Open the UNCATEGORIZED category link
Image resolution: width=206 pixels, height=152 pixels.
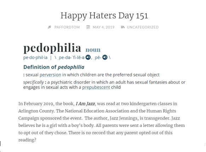pyautogui.click(x=143, y=27)
